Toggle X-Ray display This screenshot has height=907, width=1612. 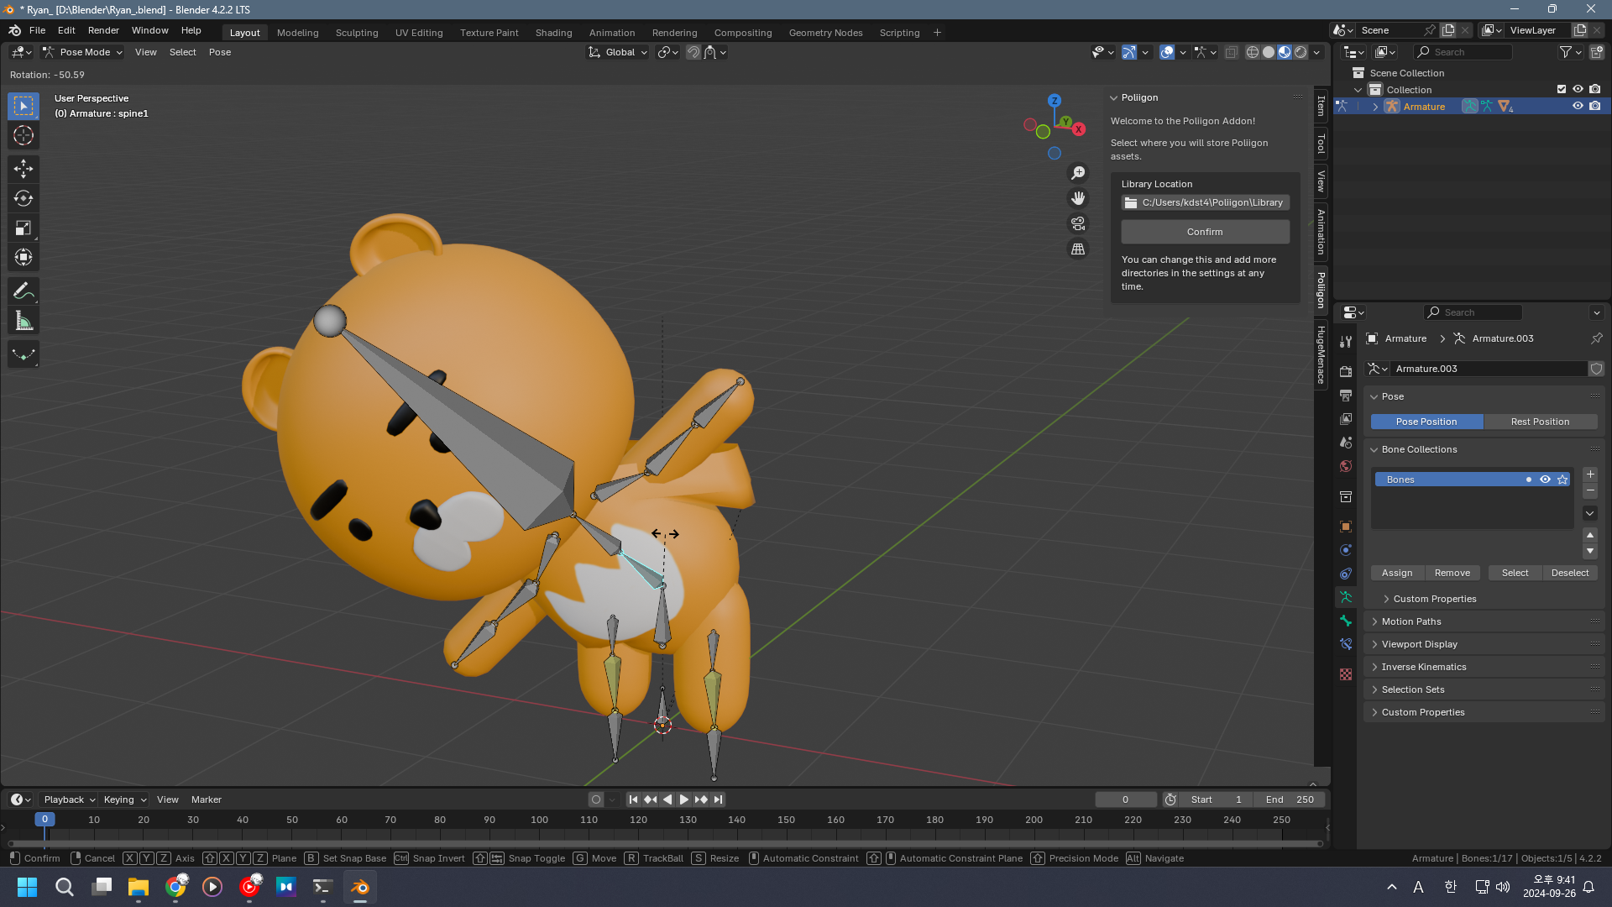point(1231,52)
